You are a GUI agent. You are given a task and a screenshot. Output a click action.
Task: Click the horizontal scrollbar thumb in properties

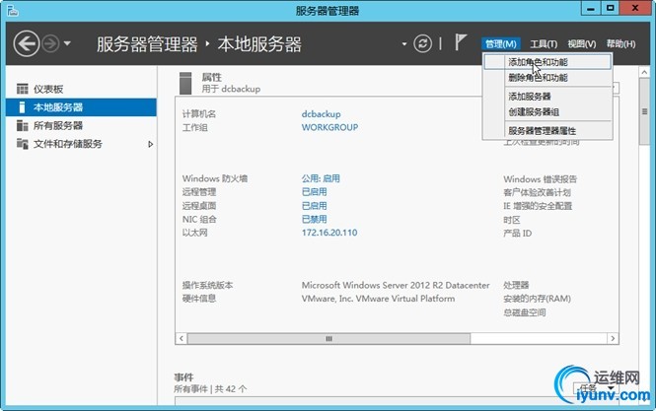click(x=328, y=338)
